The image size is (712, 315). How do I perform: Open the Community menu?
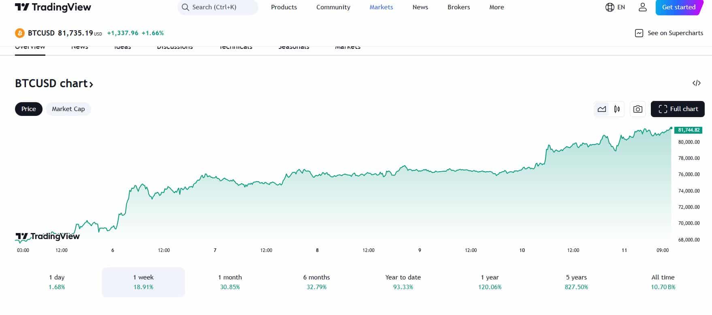[x=333, y=7]
